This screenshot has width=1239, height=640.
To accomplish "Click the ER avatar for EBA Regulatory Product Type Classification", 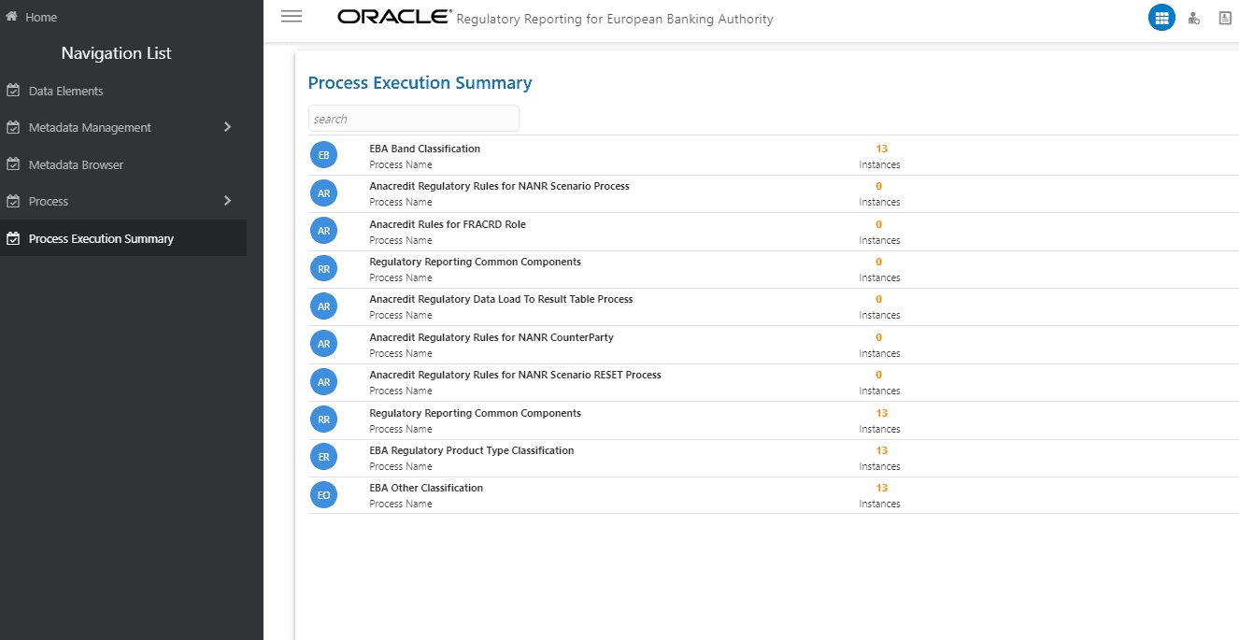I will click(323, 456).
